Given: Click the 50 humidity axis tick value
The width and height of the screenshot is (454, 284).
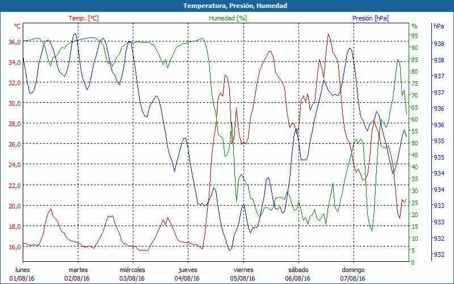Looking at the screenshot, I should point(414,143).
